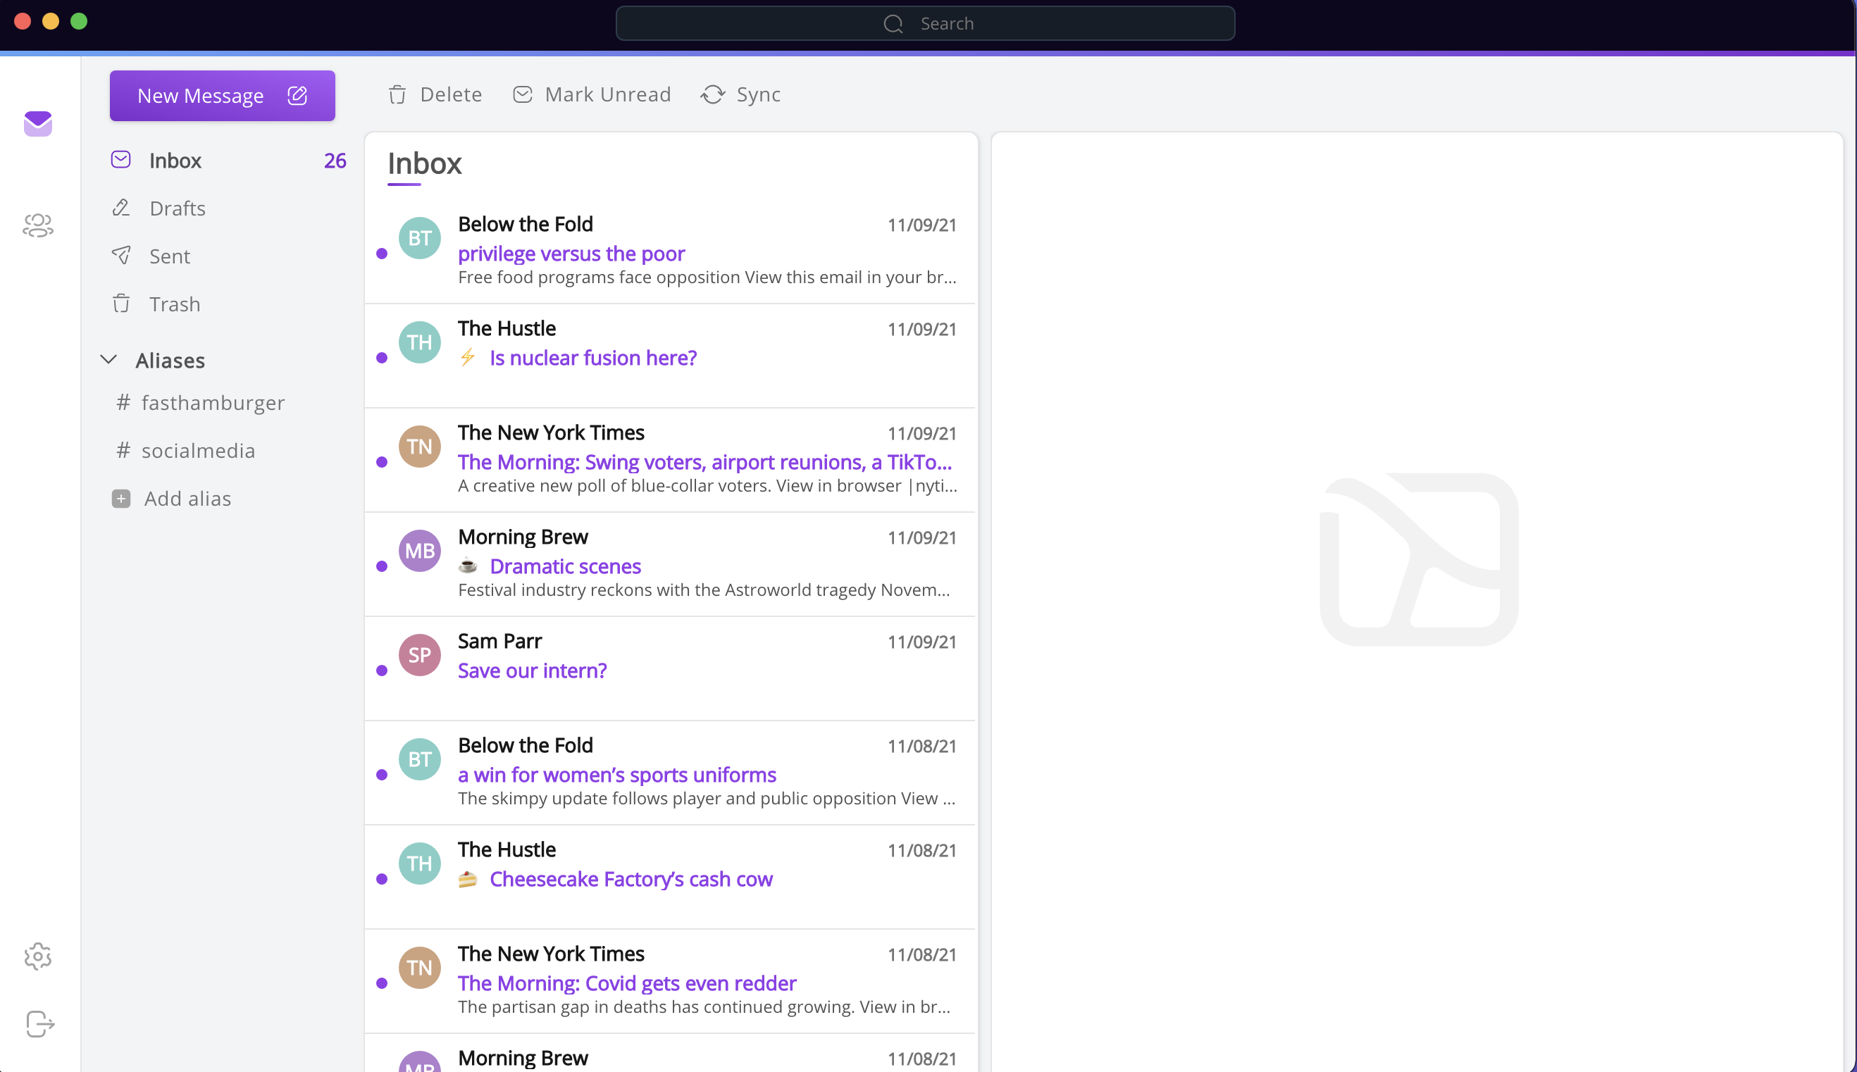Collapse the Aliases section chevron
Viewport: 1857px width, 1072px height.
108,360
